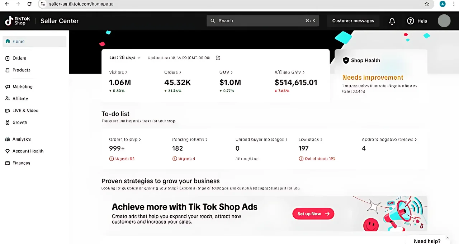Open Products in the sidebar
459x244 pixels.
click(21, 70)
